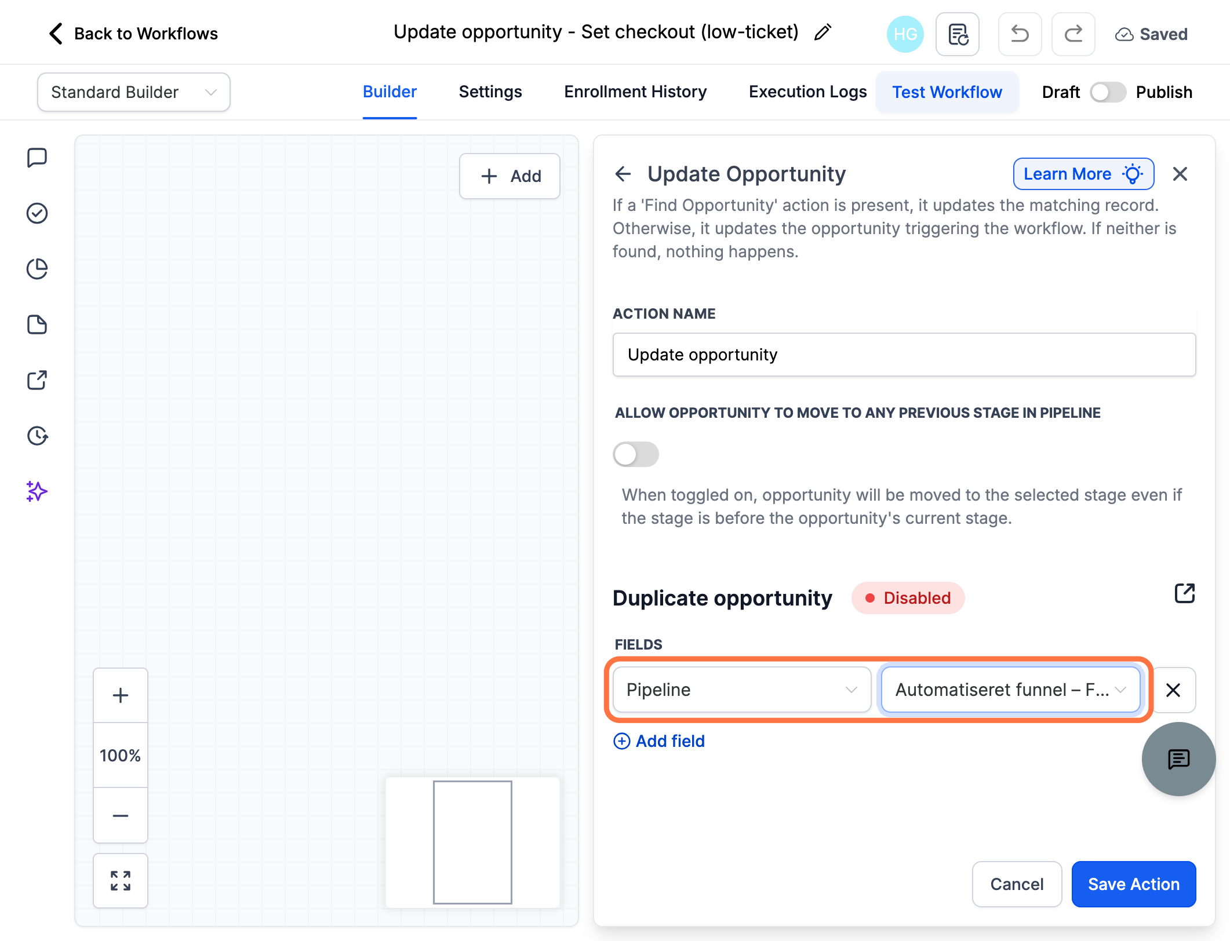The image size is (1230, 941).
Task: Click the 100% zoom level indicator
Action: coord(121,756)
